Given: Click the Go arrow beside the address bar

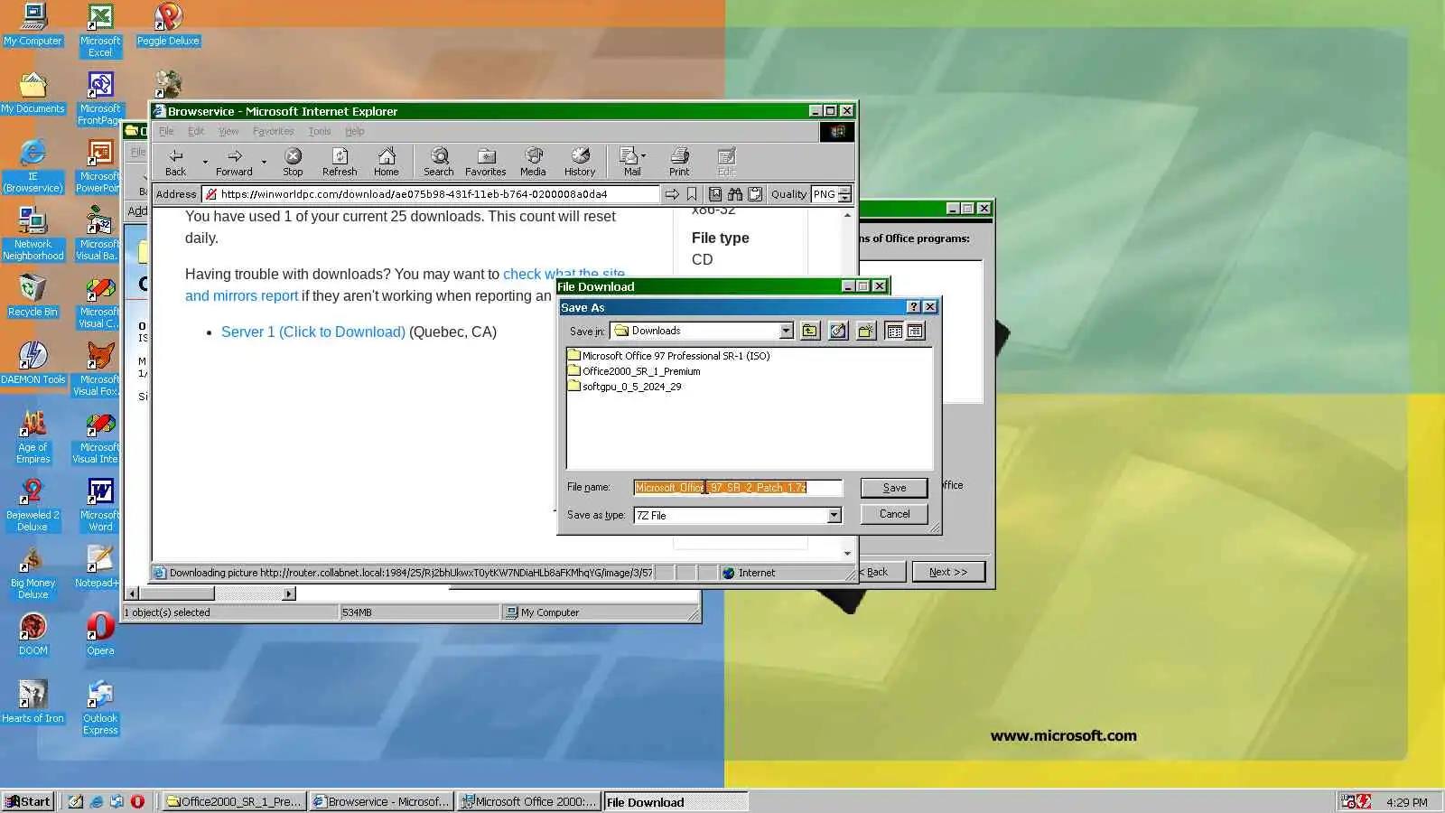Looking at the screenshot, I should coord(672,194).
